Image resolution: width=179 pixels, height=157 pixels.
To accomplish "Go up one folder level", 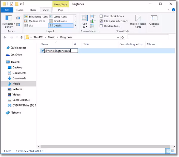I will point(21,37).
